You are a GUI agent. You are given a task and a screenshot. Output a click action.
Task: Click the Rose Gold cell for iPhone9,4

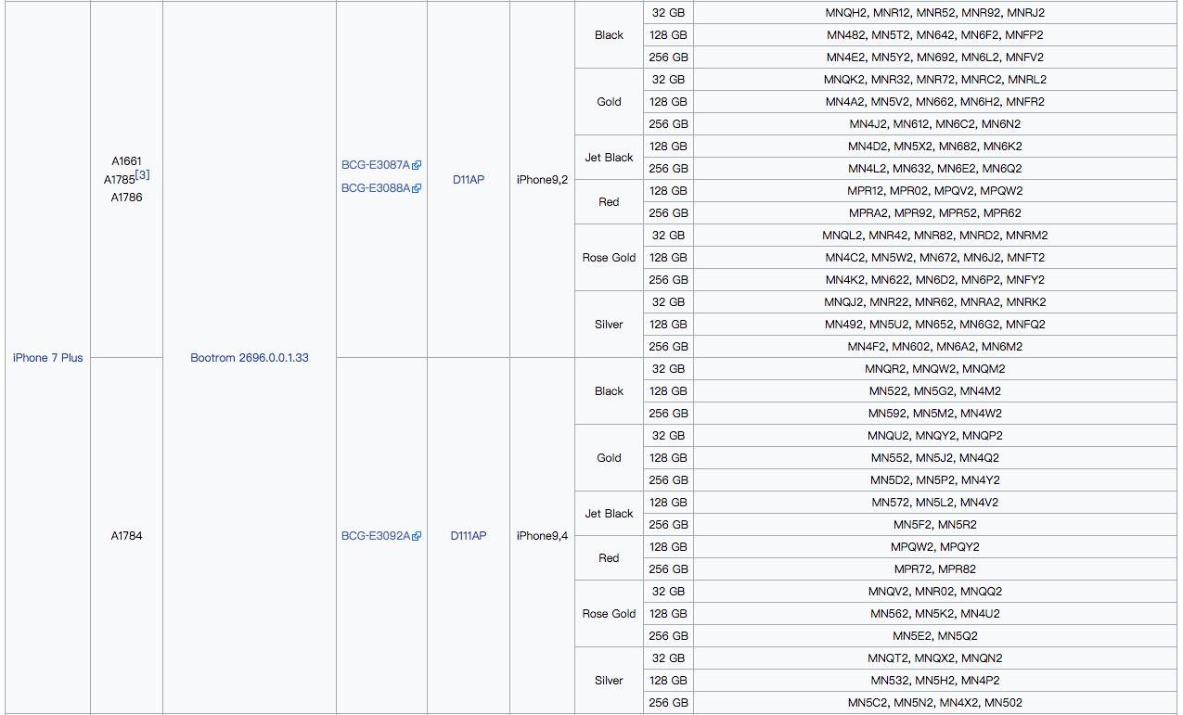click(x=609, y=614)
